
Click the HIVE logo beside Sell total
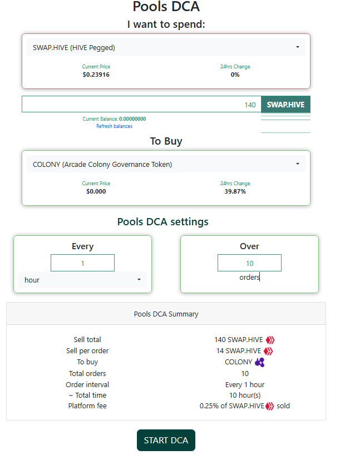[270, 340]
